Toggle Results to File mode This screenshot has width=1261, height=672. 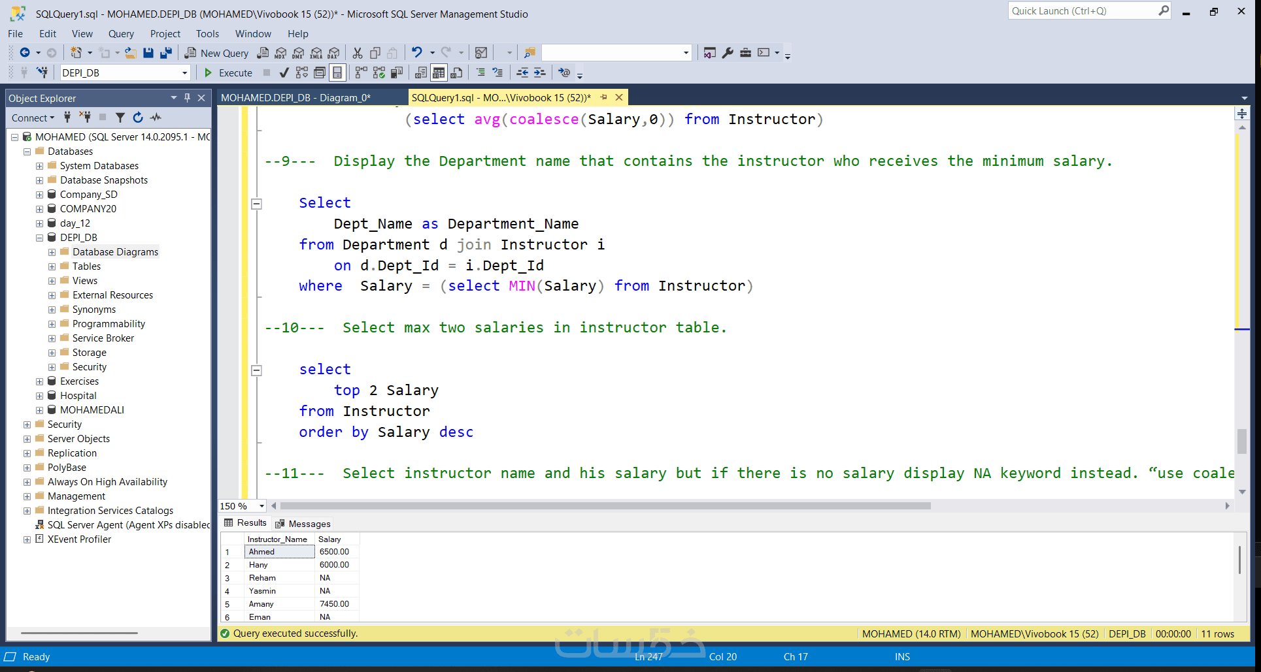coord(456,72)
